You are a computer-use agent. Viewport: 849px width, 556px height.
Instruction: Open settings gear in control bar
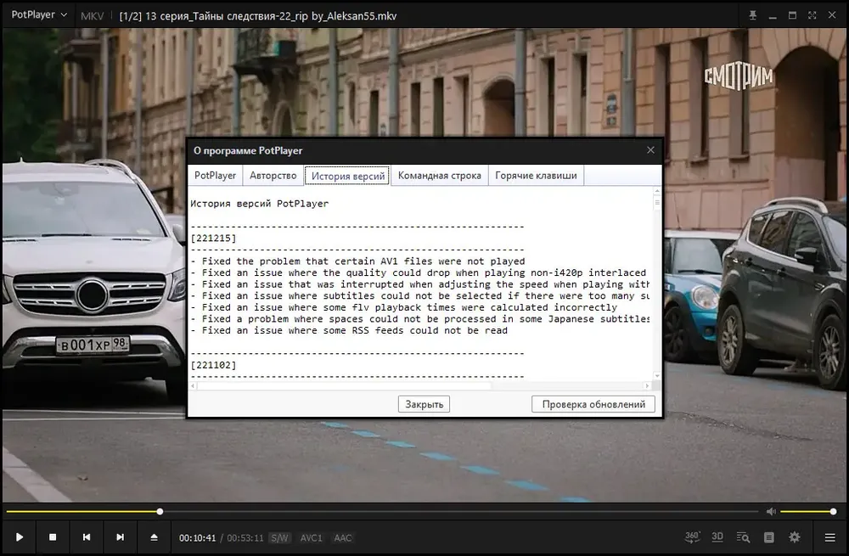pos(795,537)
